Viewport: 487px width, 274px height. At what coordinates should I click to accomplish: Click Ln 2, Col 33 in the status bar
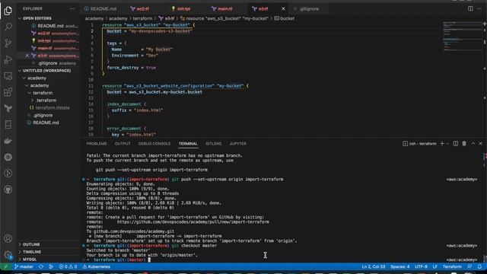374,266
